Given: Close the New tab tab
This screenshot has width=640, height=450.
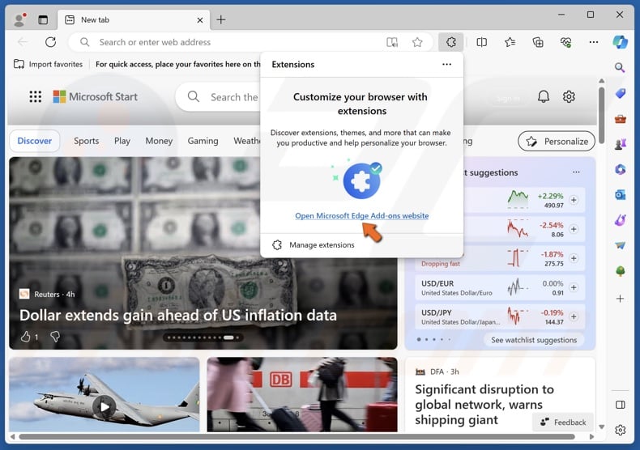Looking at the screenshot, I should click(x=200, y=20).
